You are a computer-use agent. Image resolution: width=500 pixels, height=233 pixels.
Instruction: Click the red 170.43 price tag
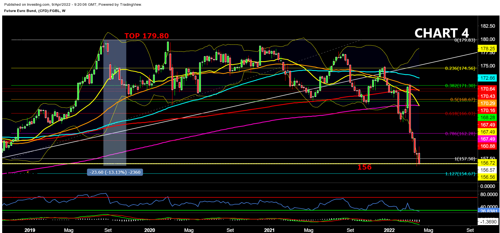tap(487, 96)
